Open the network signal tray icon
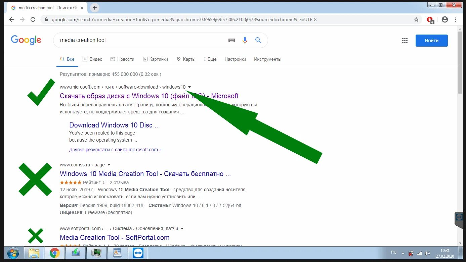This screenshot has width=466, height=262. click(x=419, y=253)
